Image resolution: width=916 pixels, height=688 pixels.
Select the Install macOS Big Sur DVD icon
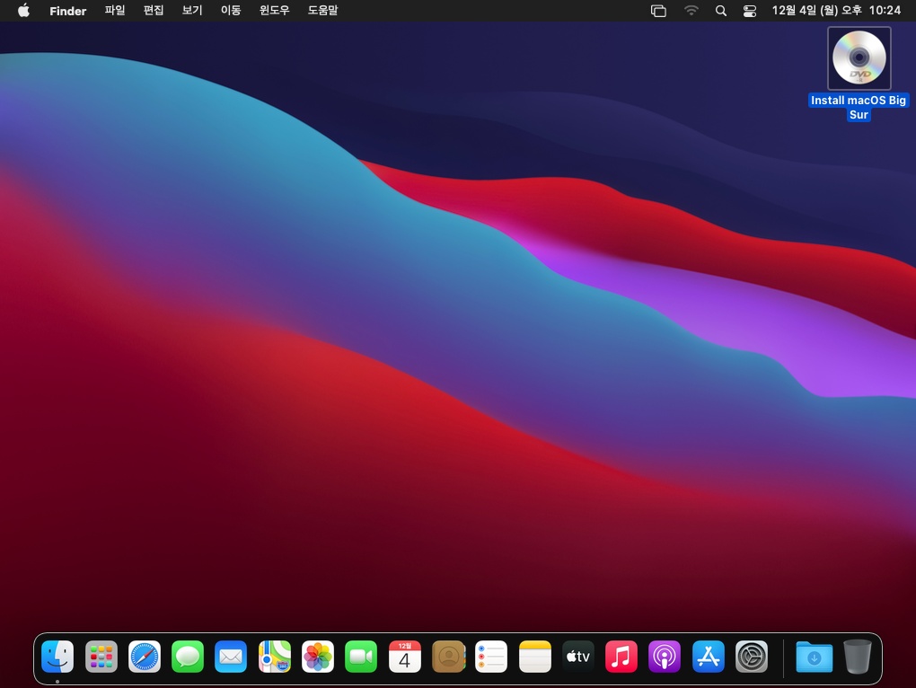[859, 57]
